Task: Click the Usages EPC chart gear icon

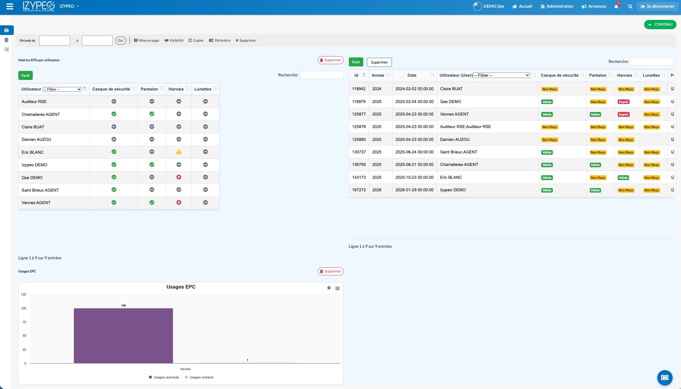Action: (x=329, y=288)
